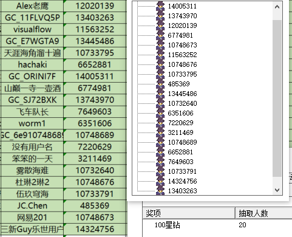Select the JC.Chen cell in the spreadsheet
Image resolution: width=292 pixels, height=237 pixels.
pyautogui.click(x=32, y=205)
